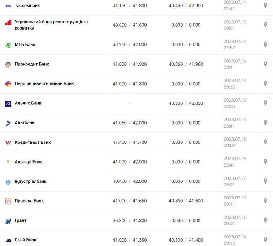The image size is (273, 246).
Task: Open Український банк реконструкції та розвитку link
Action: coord(51,25)
